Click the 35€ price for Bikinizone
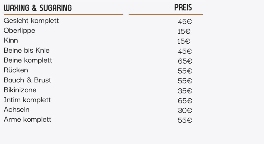Screen dimensions: 264x144 [185, 91]
